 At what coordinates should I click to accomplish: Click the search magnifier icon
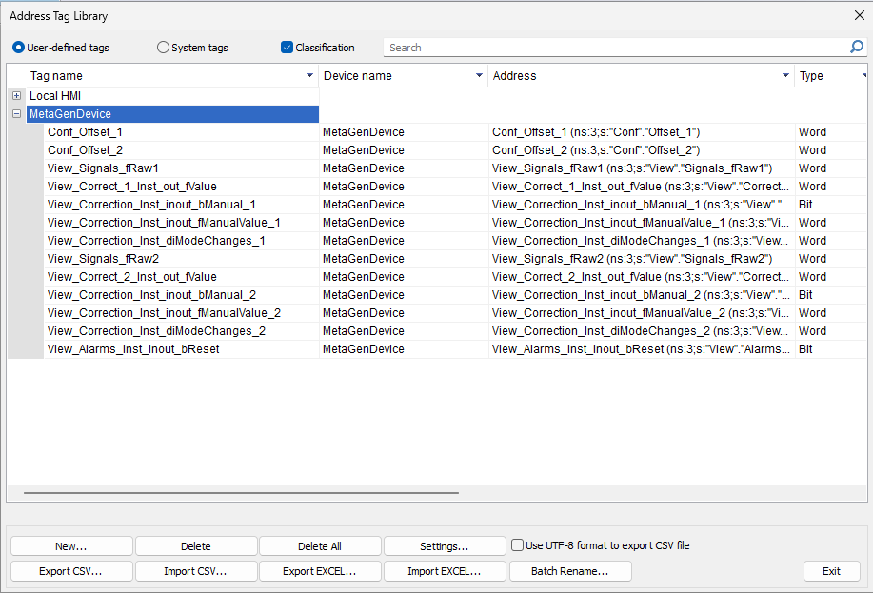coord(856,47)
